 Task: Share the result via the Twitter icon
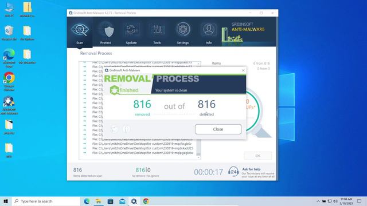115,129
